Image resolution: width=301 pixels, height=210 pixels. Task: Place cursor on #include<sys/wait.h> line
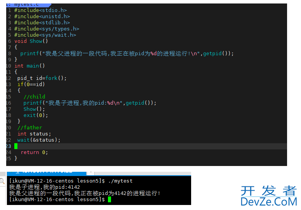click(x=45, y=35)
